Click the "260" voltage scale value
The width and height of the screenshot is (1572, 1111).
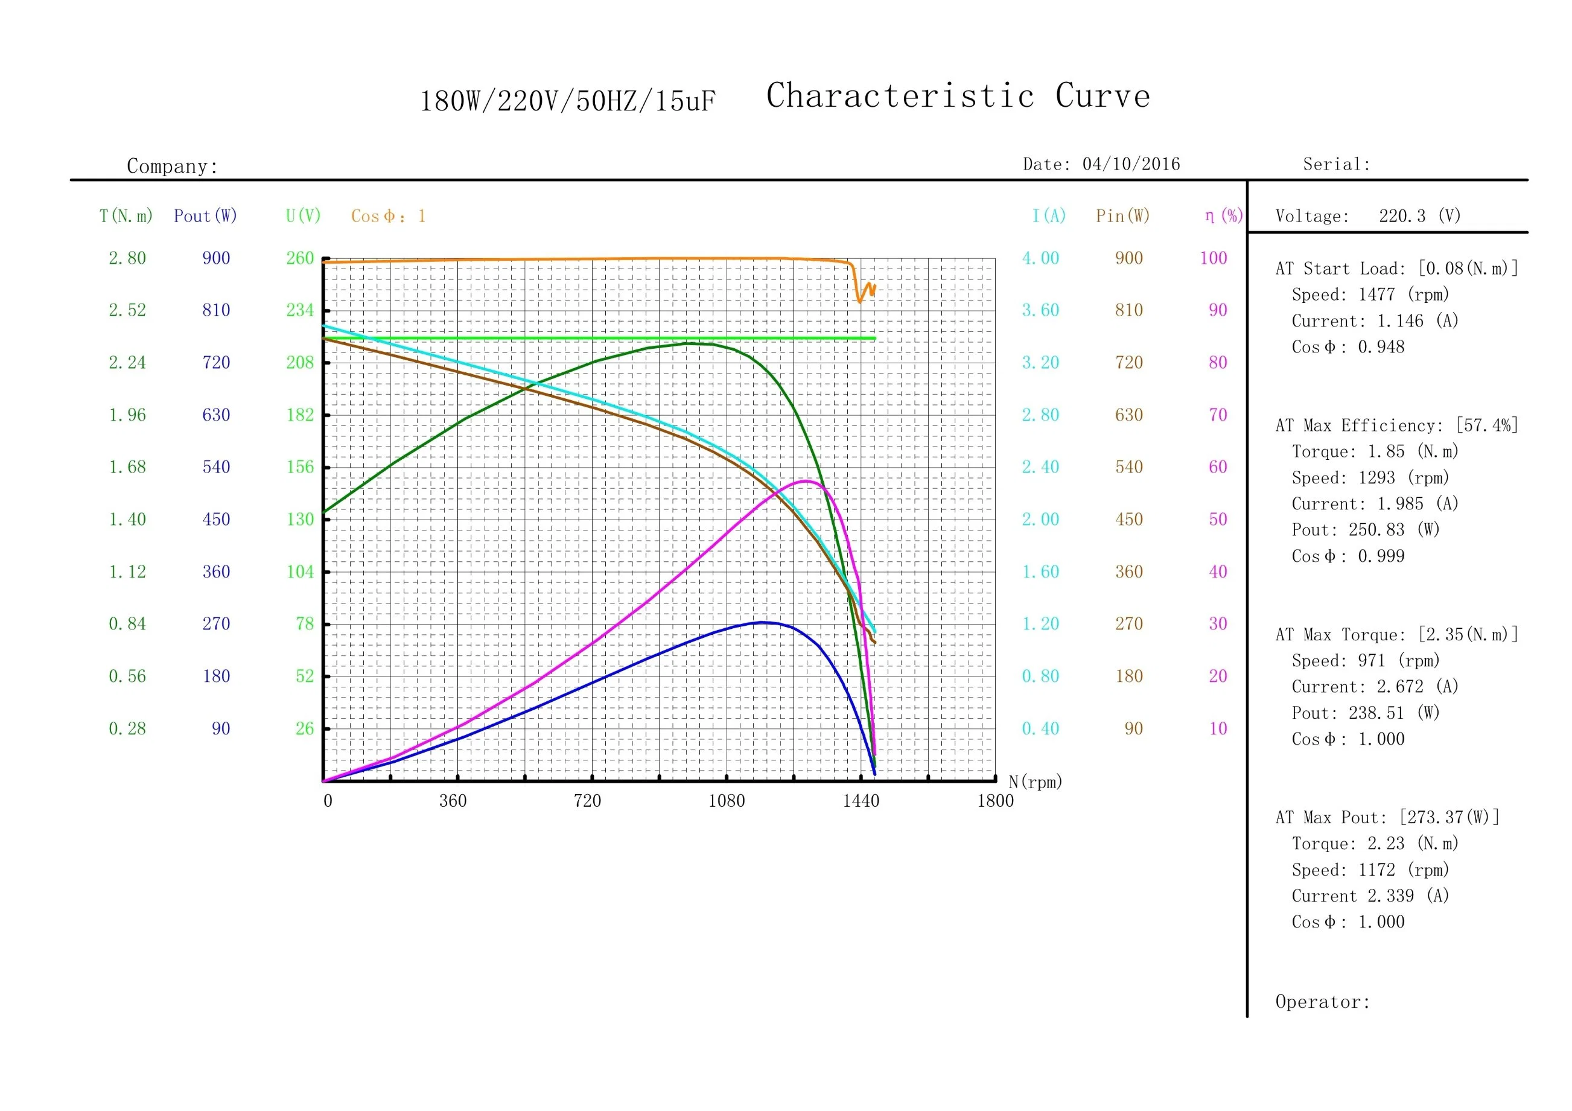pyautogui.click(x=300, y=258)
